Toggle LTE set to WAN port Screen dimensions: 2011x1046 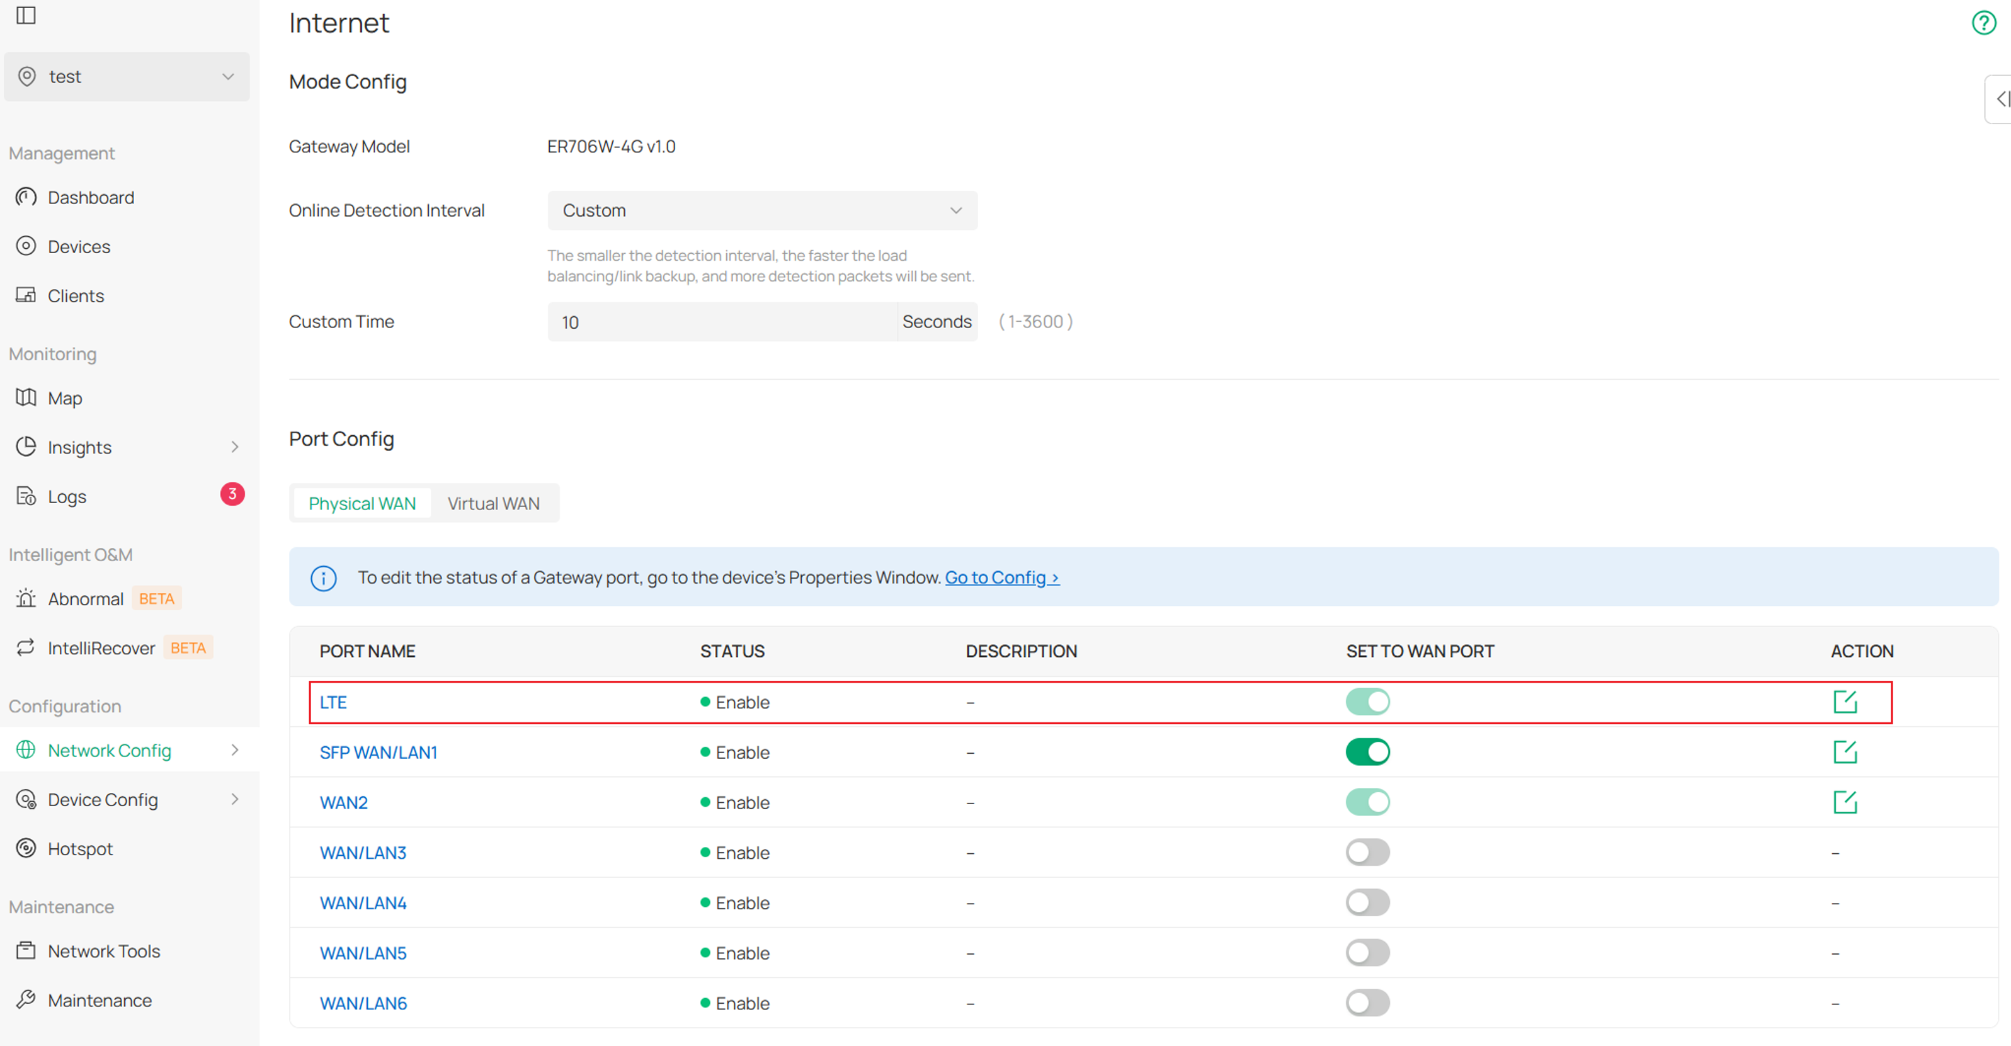tap(1368, 702)
